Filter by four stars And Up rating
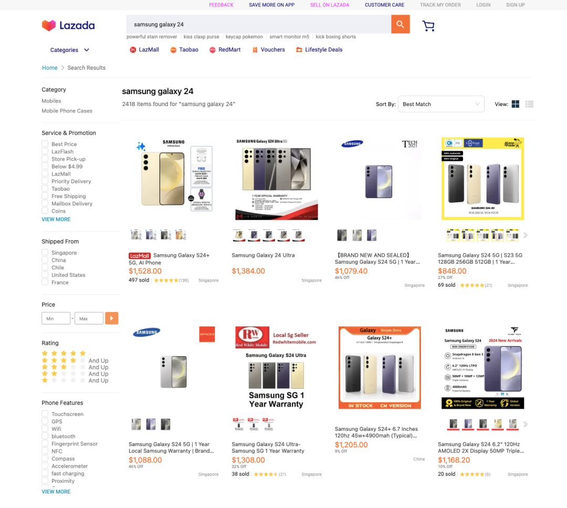Image resolution: width=567 pixels, height=508 pixels. click(x=75, y=360)
